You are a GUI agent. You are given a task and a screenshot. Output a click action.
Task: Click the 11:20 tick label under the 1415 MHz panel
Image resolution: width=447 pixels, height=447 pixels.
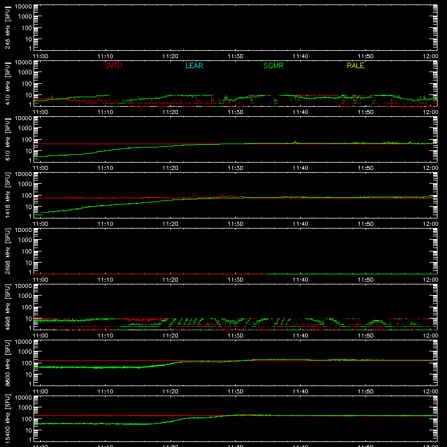[170, 224]
